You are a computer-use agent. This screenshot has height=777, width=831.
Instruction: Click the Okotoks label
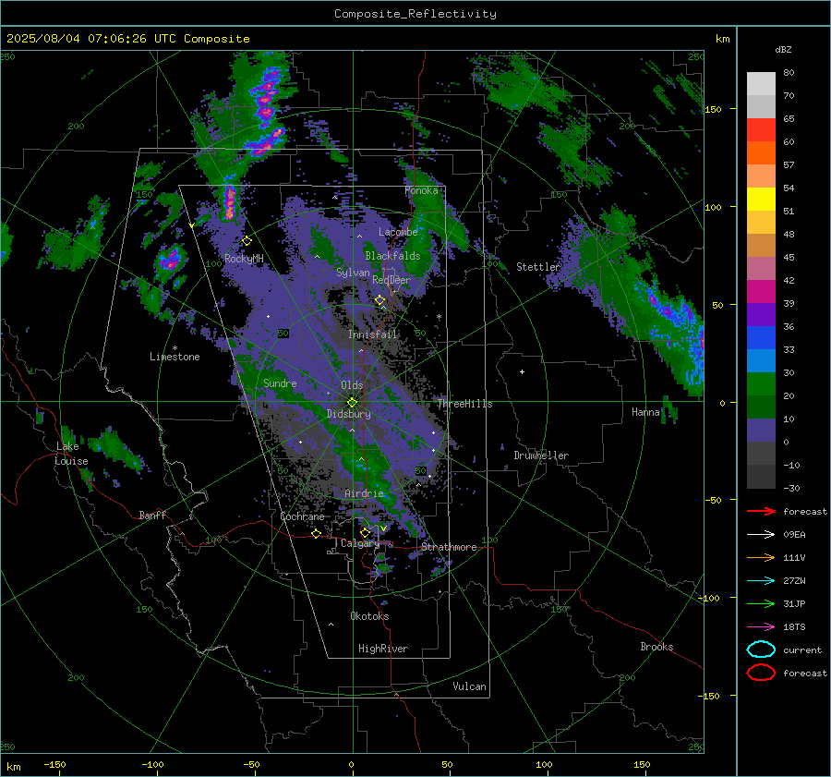pos(369,616)
